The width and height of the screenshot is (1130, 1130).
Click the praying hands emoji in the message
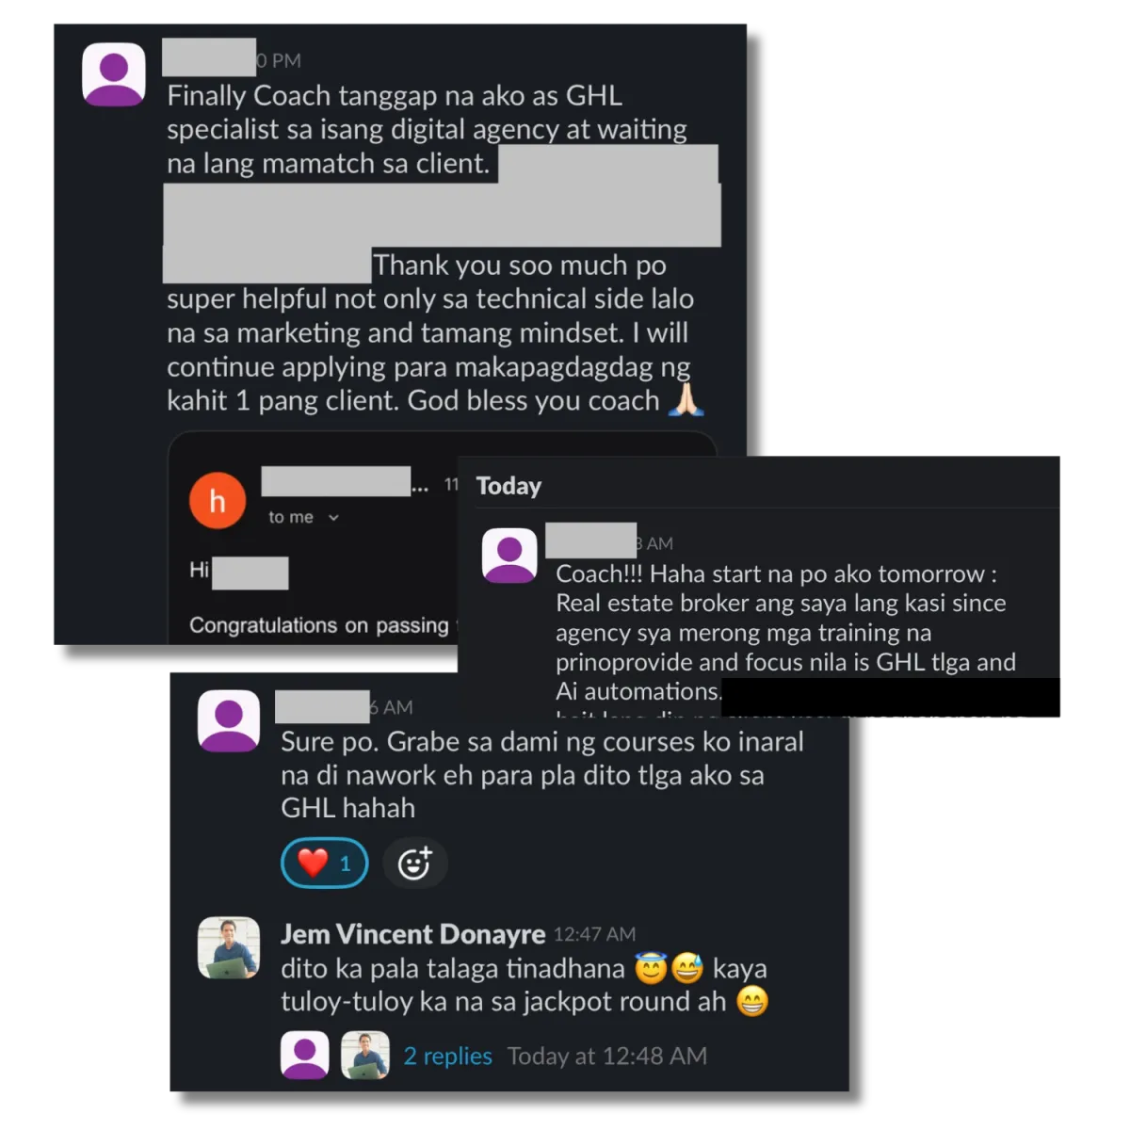686,399
